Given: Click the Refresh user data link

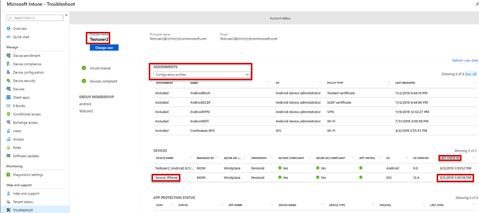Looking at the screenshot, I should [x=465, y=60].
